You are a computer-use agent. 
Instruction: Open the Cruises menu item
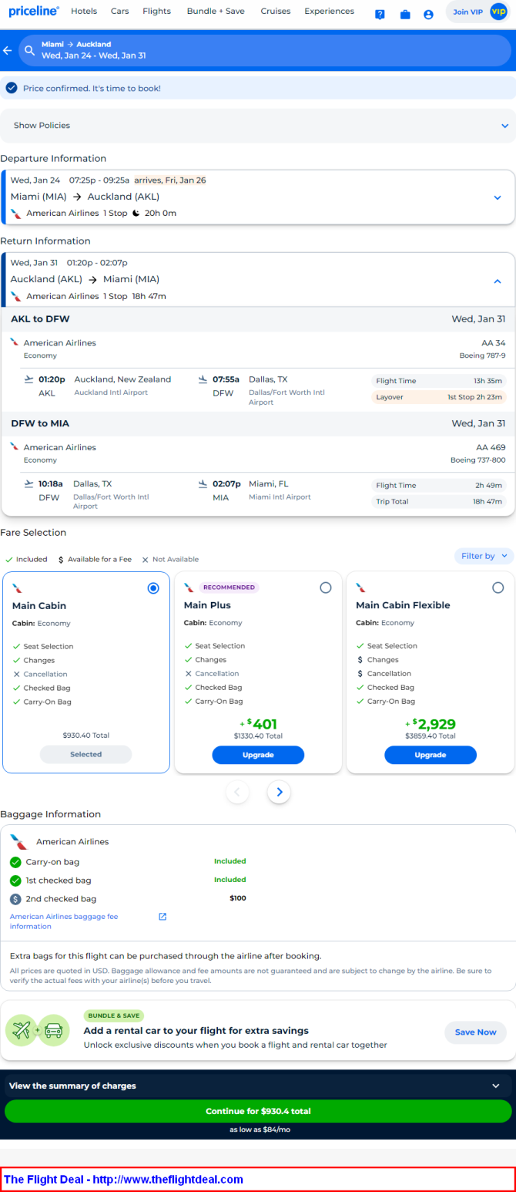point(275,12)
